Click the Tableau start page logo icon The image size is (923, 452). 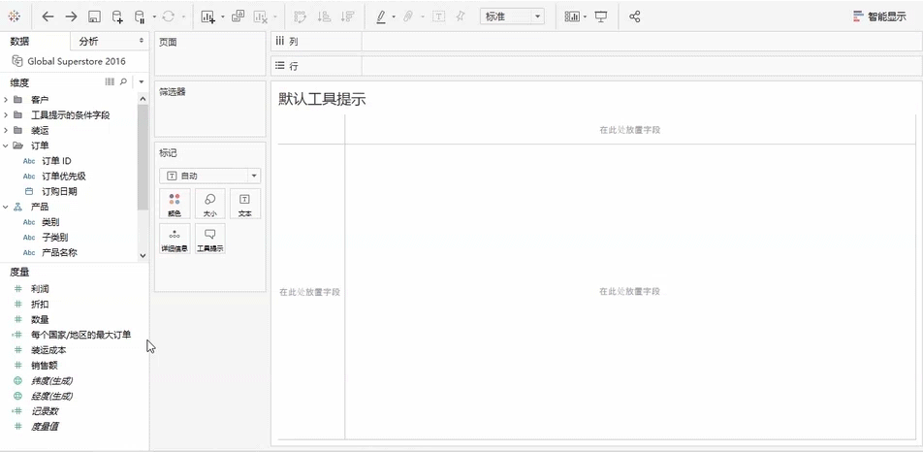(14, 16)
